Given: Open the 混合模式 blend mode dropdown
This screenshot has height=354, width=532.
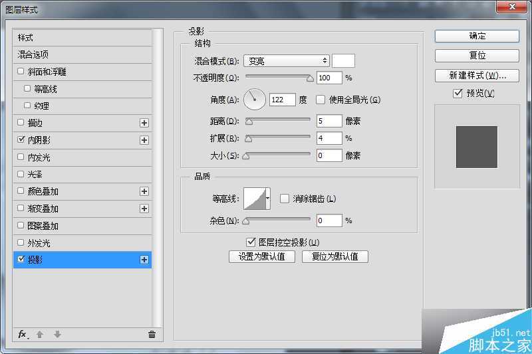Looking at the screenshot, I should (x=286, y=60).
